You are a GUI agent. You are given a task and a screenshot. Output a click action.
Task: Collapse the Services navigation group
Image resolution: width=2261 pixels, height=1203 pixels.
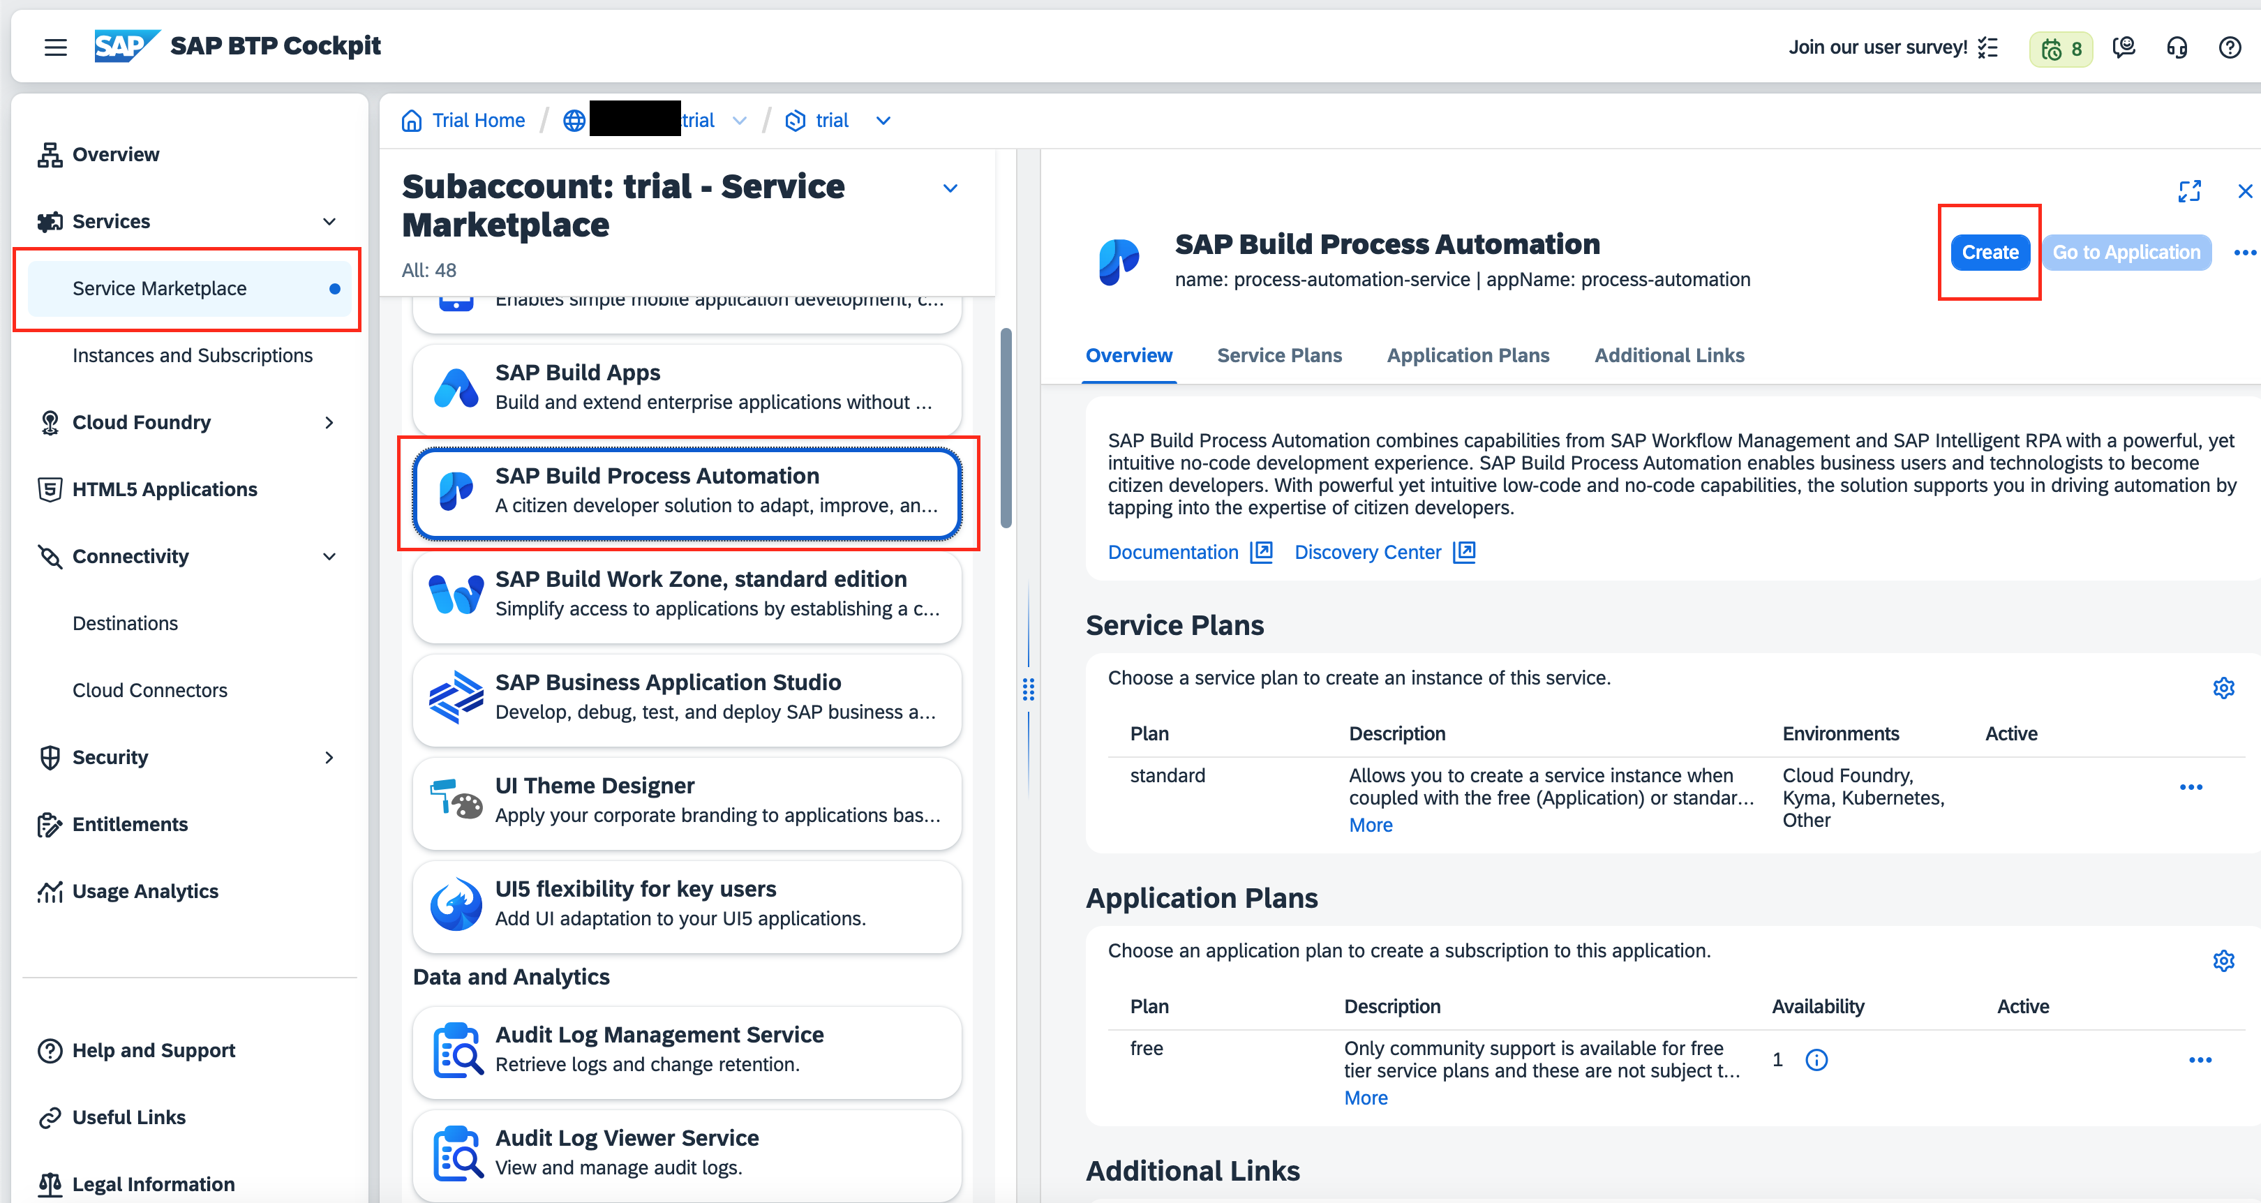coord(329,221)
